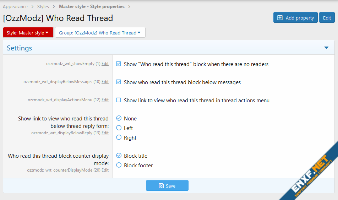
Task: Edit the ozzmodz_wrt_counterDisplayMode property
Action: 105,170
